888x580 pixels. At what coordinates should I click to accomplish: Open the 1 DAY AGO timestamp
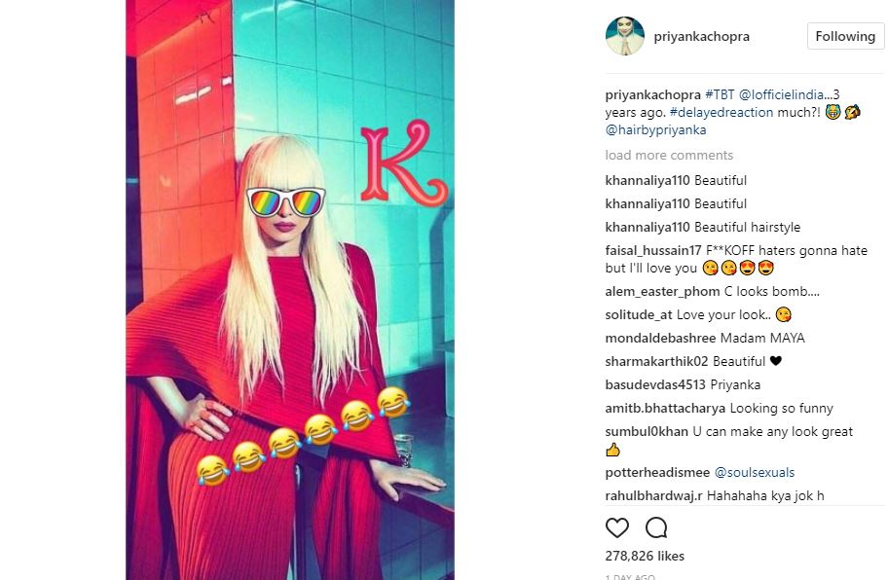(x=630, y=577)
